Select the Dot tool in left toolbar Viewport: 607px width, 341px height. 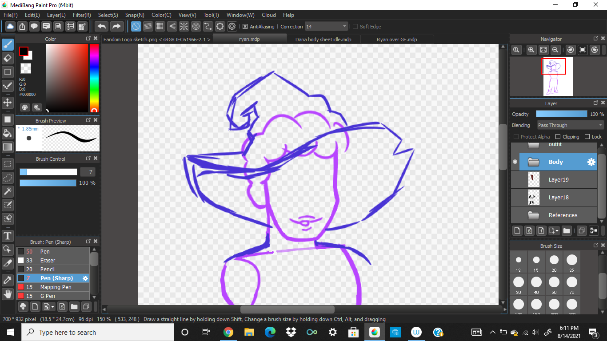click(8, 86)
